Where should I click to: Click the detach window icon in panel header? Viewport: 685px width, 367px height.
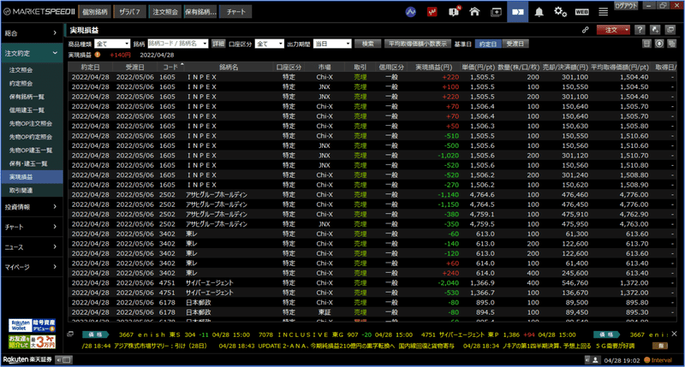pyautogui.click(x=670, y=30)
